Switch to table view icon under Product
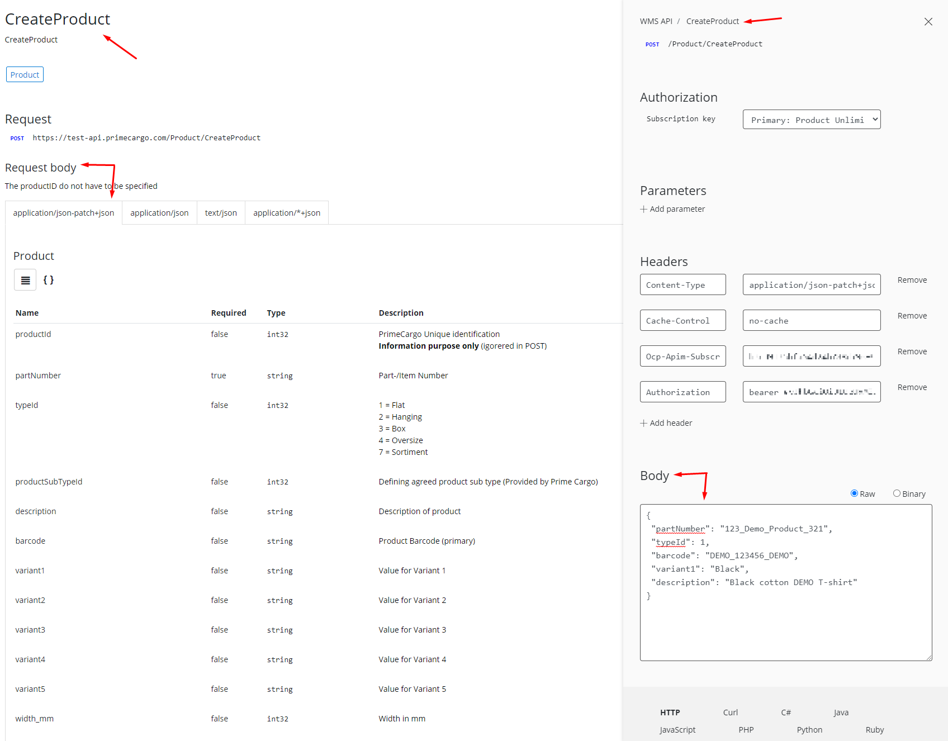This screenshot has height=741, width=948. pyautogui.click(x=25, y=280)
